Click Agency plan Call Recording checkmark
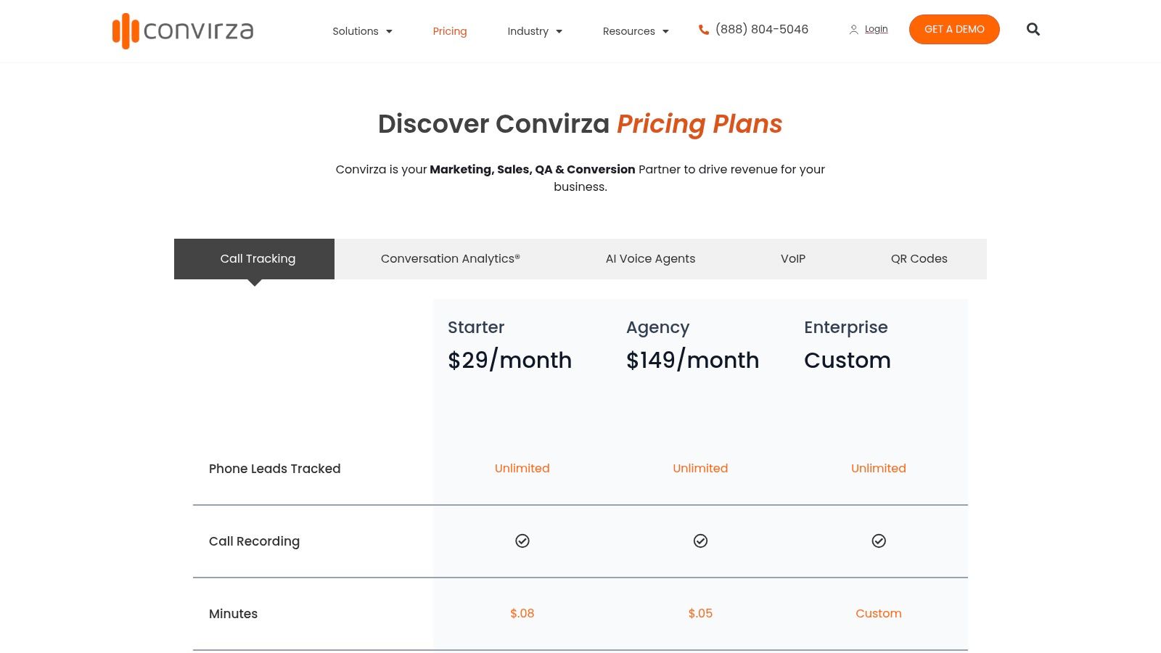 point(700,541)
